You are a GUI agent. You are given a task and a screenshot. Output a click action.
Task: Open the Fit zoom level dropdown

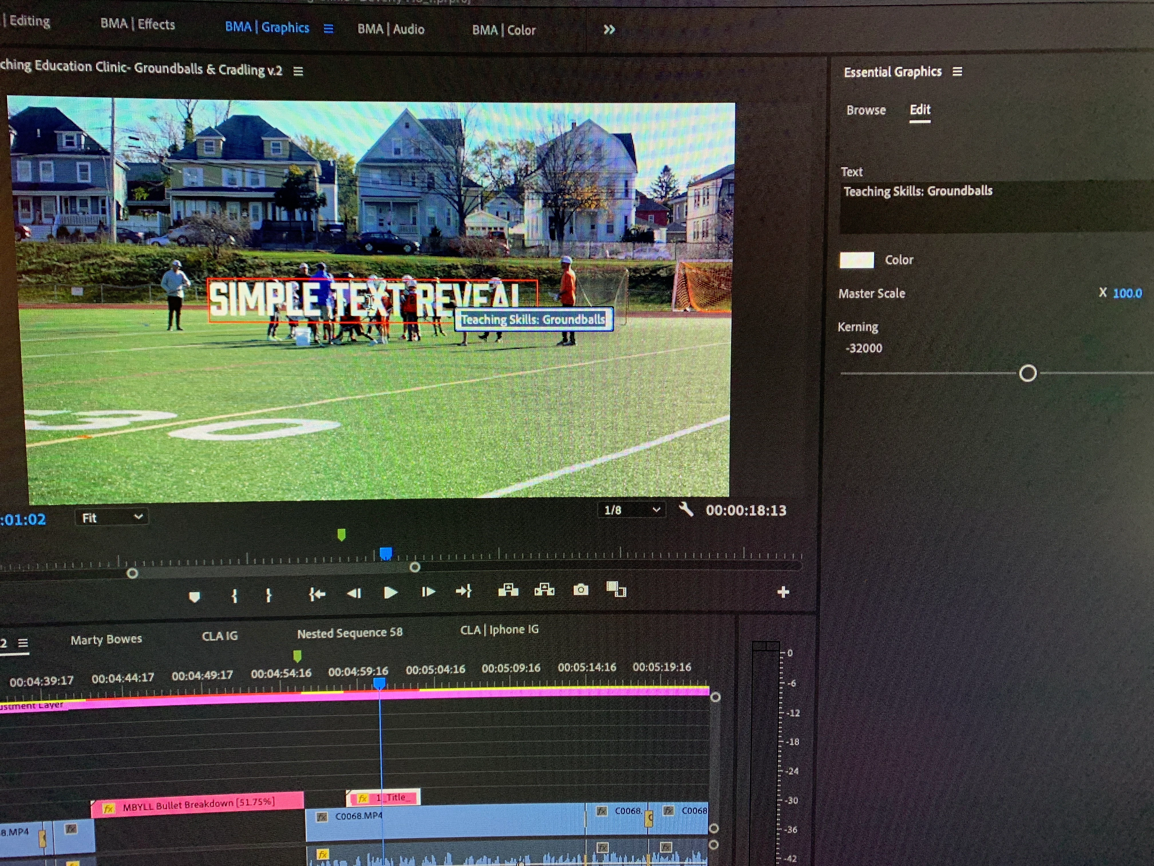pyautogui.click(x=112, y=517)
